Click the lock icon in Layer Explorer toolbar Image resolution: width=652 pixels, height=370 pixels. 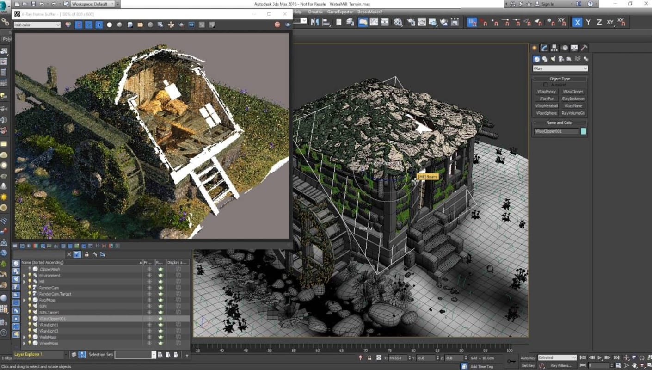click(x=86, y=254)
